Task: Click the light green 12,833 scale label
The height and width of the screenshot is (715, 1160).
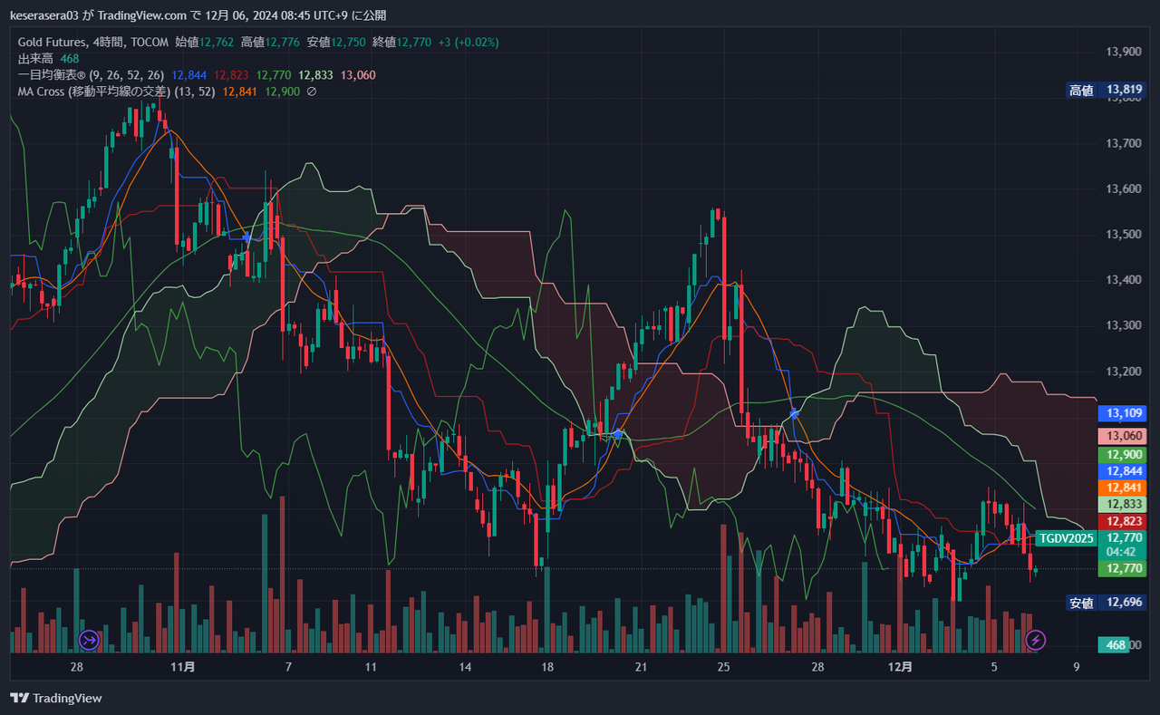Action: click(1122, 505)
